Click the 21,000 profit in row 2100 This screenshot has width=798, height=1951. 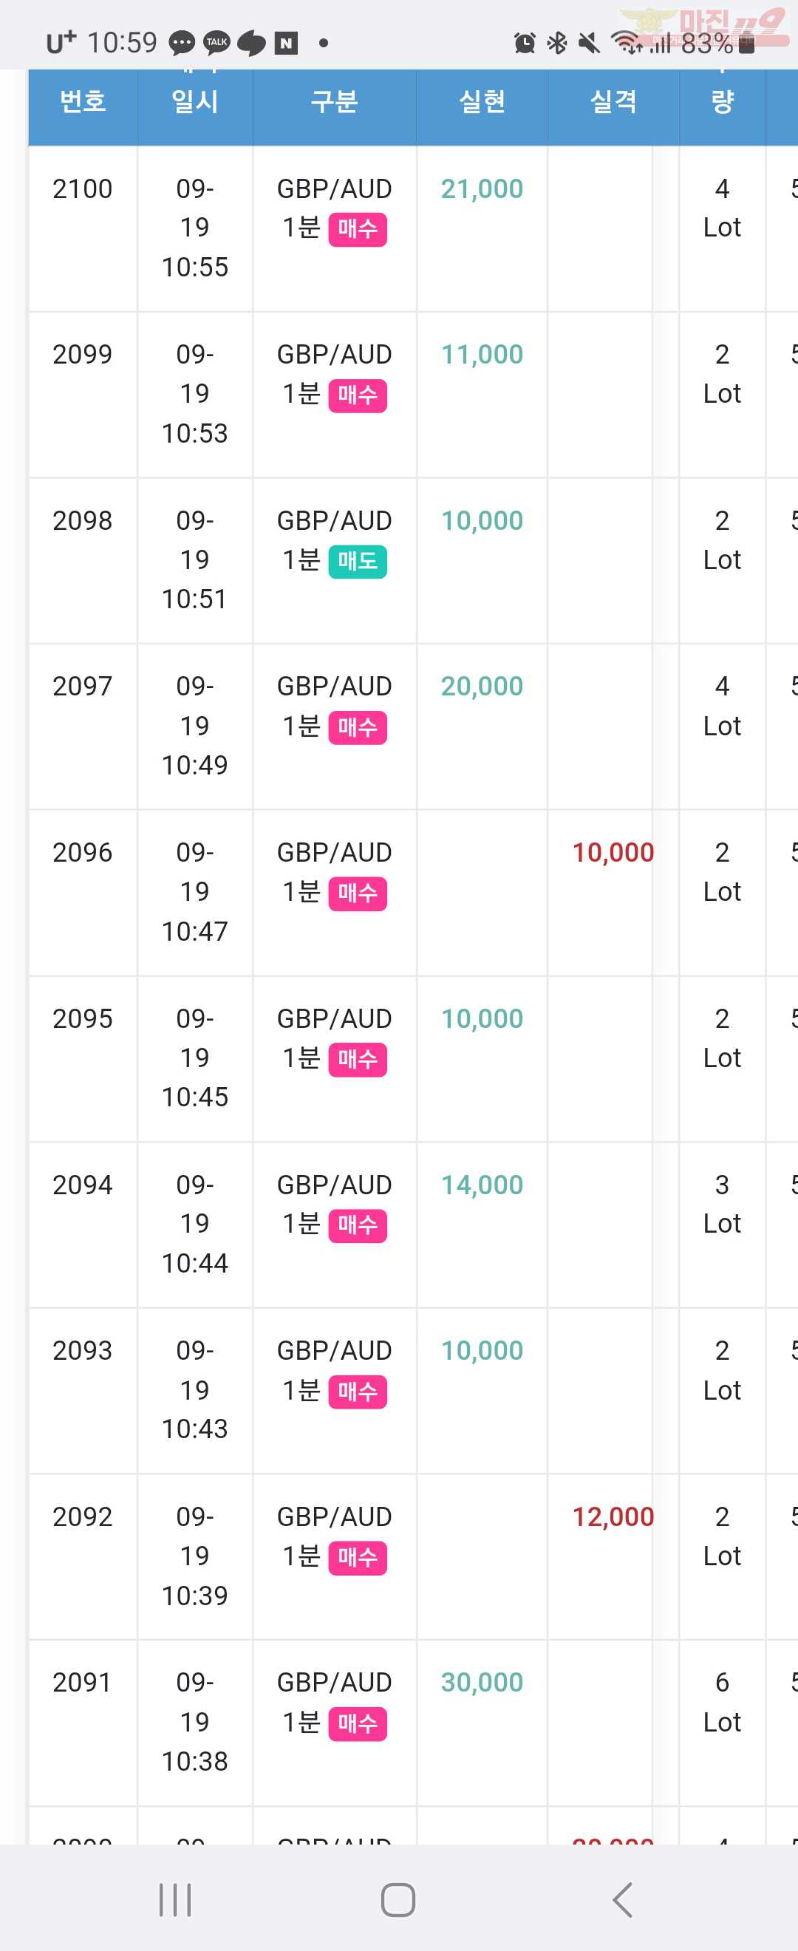tap(482, 188)
